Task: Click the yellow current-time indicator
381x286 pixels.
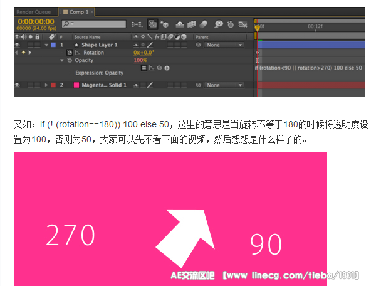Action: [257, 28]
